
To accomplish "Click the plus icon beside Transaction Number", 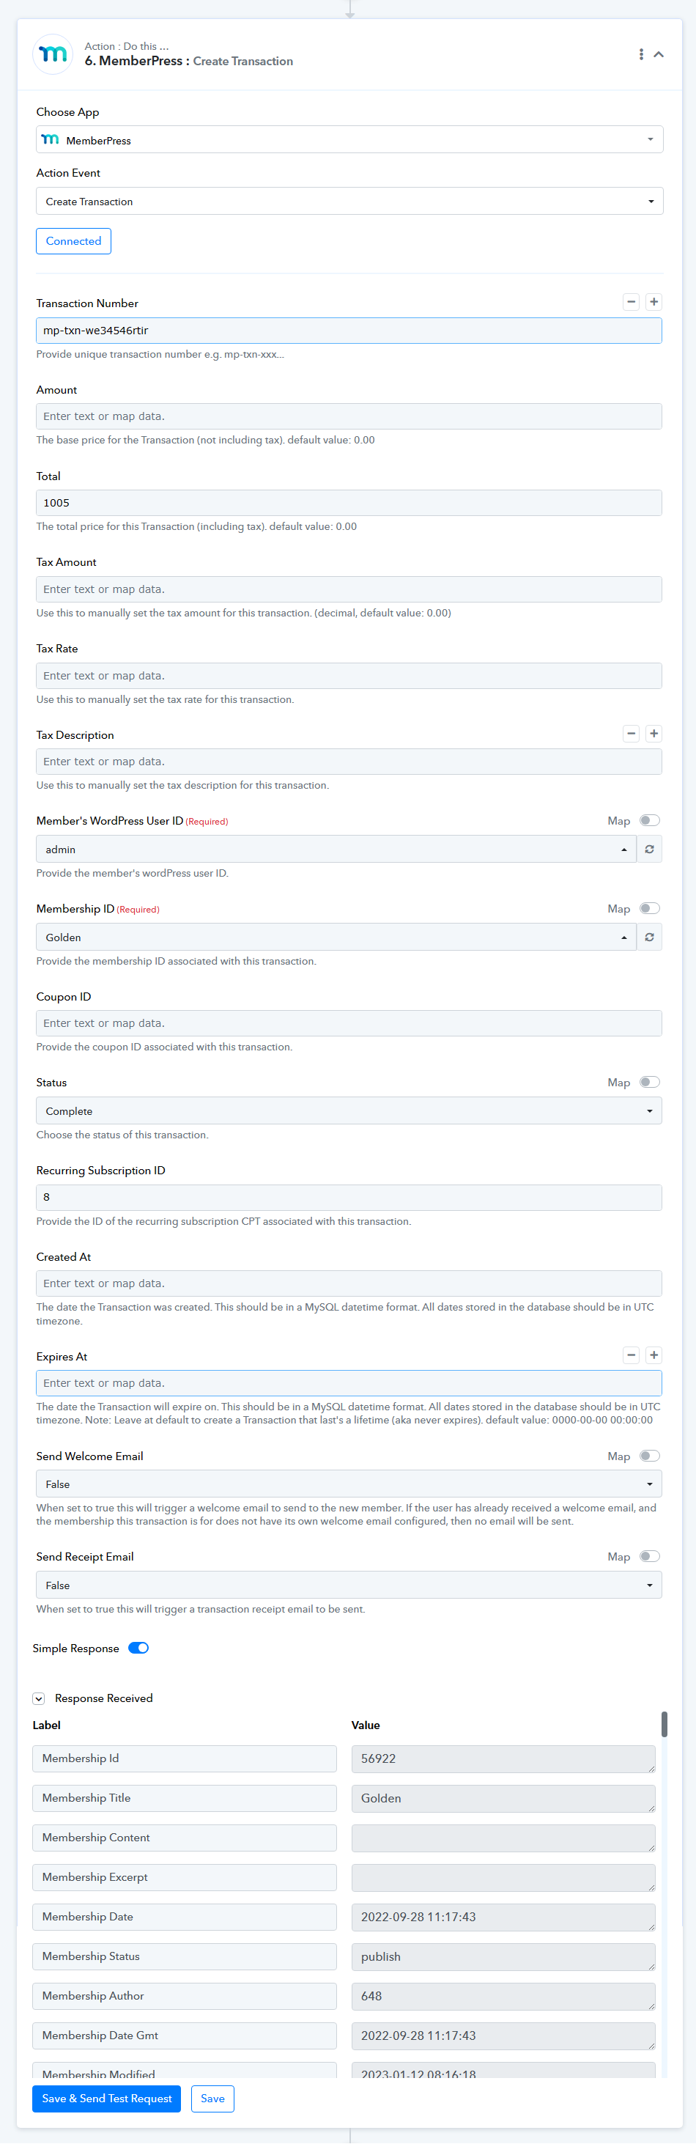I will [654, 302].
